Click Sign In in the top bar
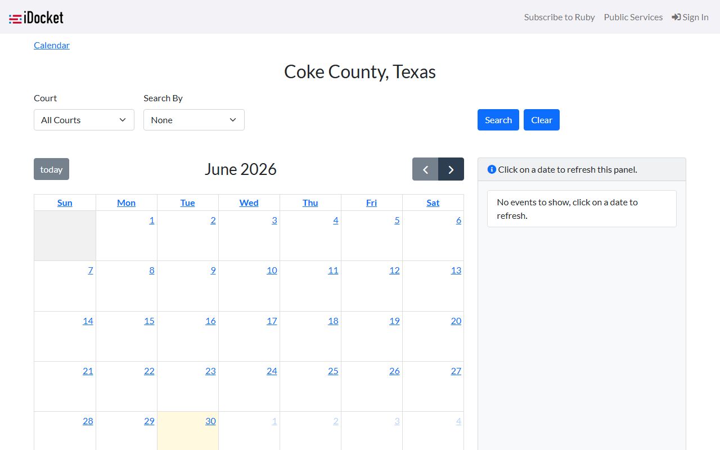Viewport: 720px width, 450px height. pos(690,17)
